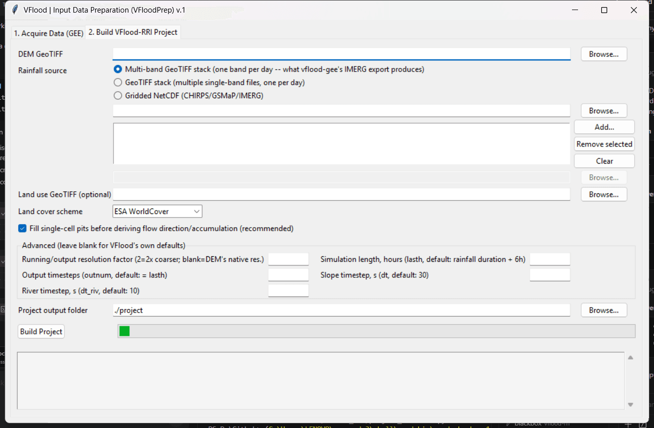Open 2. Build VFlood-RRI Project tab
The image size is (654, 428).
pyautogui.click(x=133, y=32)
